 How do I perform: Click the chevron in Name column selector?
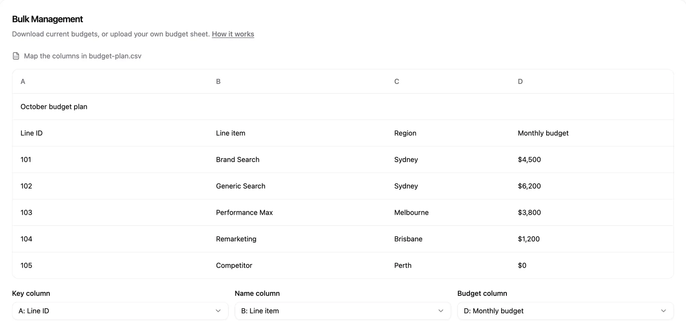pyautogui.click(x=441, y=311)
